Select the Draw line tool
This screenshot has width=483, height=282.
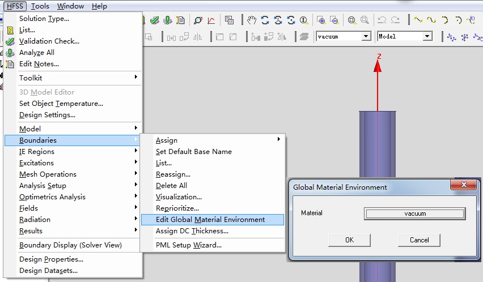click(x=418, y=20)
